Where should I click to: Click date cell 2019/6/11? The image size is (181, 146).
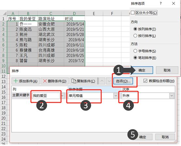tap(74, 45)
